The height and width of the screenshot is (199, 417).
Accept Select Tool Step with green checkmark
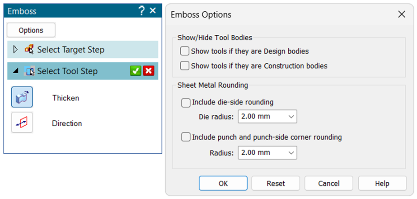click(136, 71)
